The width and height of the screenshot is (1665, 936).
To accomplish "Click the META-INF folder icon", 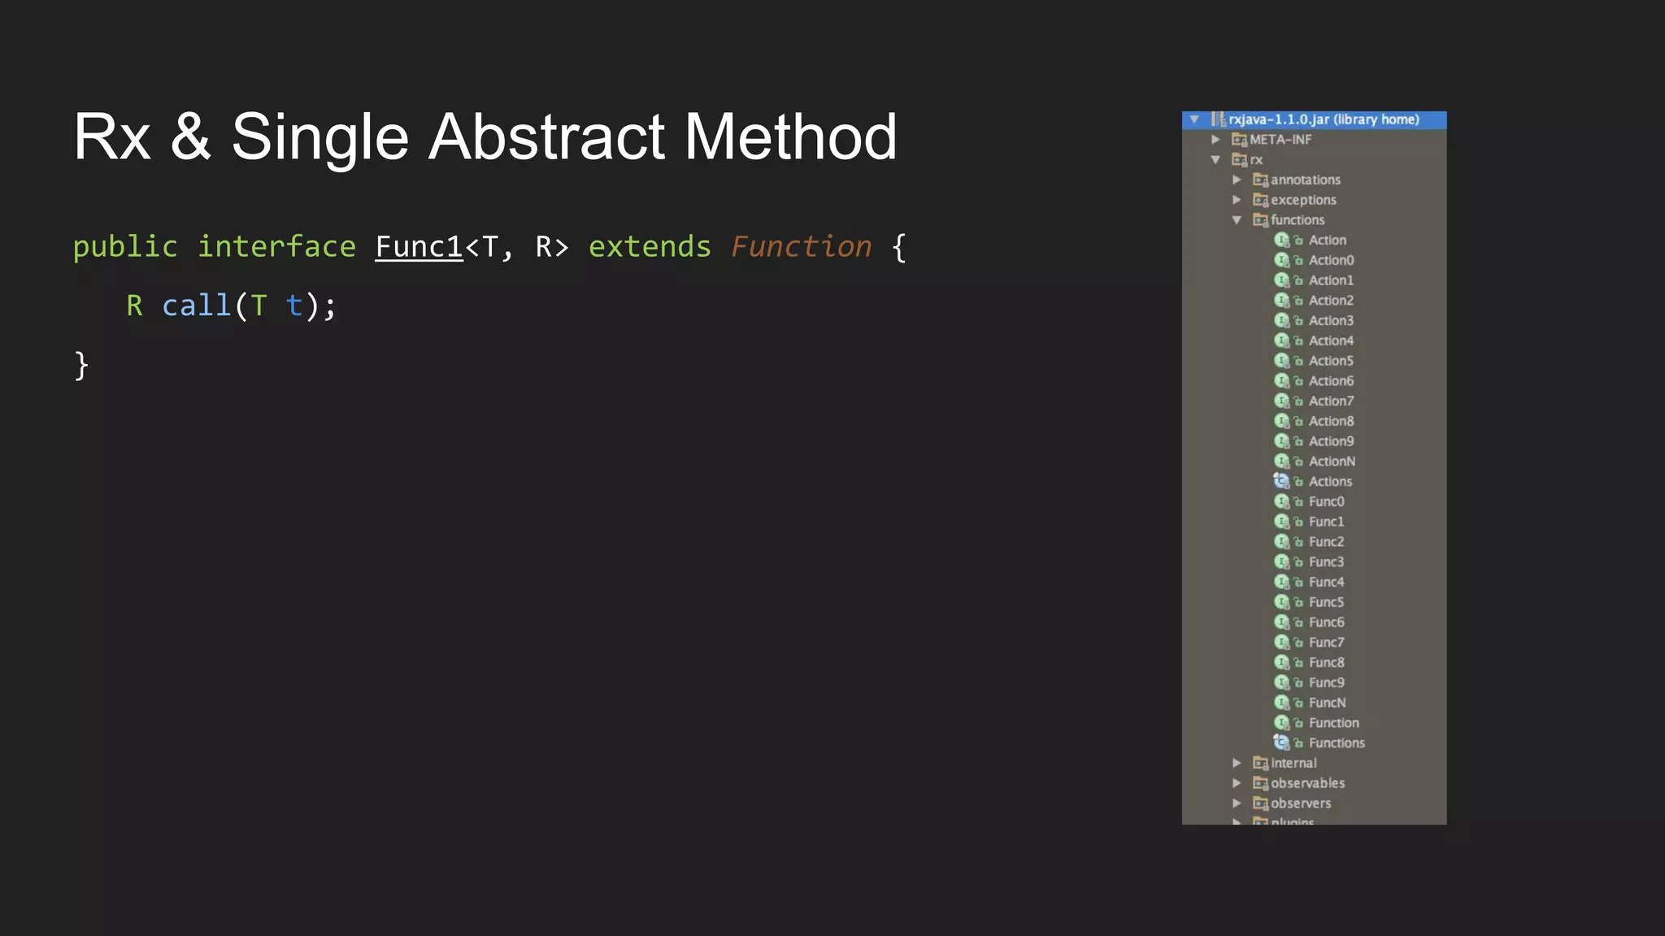I will (1239, 140).
